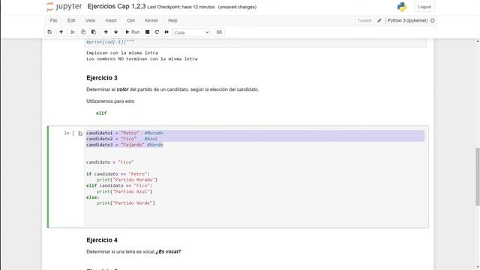480x270 pixels.
Task: Click the text Determinar si una letra es vocal
Action: [x=120, y=252]
